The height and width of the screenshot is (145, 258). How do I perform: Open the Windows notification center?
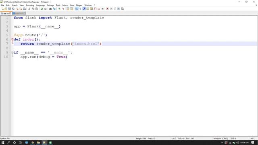coord(253,143)
